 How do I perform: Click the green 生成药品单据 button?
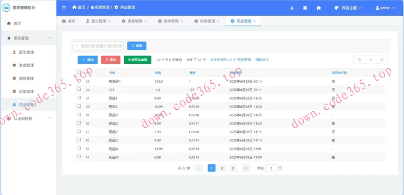138,60
